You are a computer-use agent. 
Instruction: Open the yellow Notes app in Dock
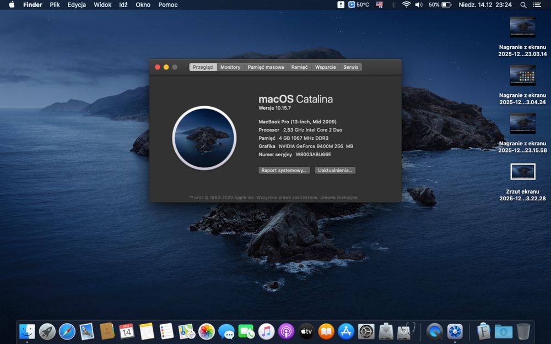pos(147,331)
